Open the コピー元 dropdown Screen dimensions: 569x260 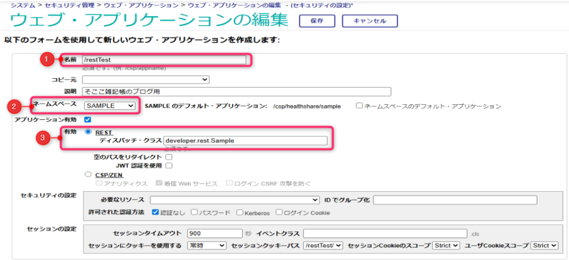[x=146, y=80]
